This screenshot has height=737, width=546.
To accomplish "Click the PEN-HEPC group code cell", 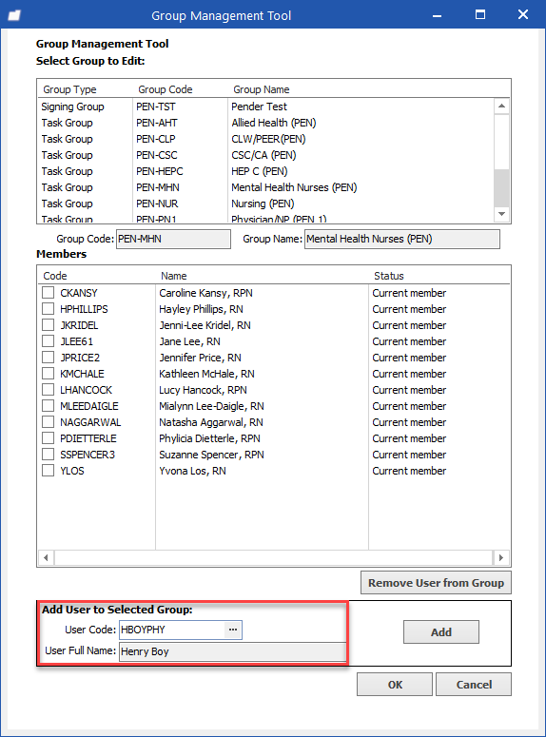I will tap(160, 171).
